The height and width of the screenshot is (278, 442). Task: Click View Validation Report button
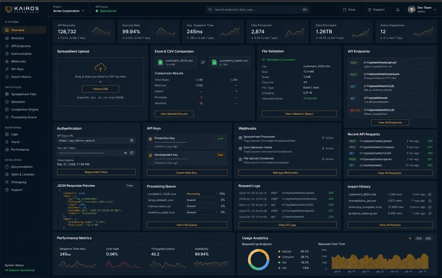[299, 114]
